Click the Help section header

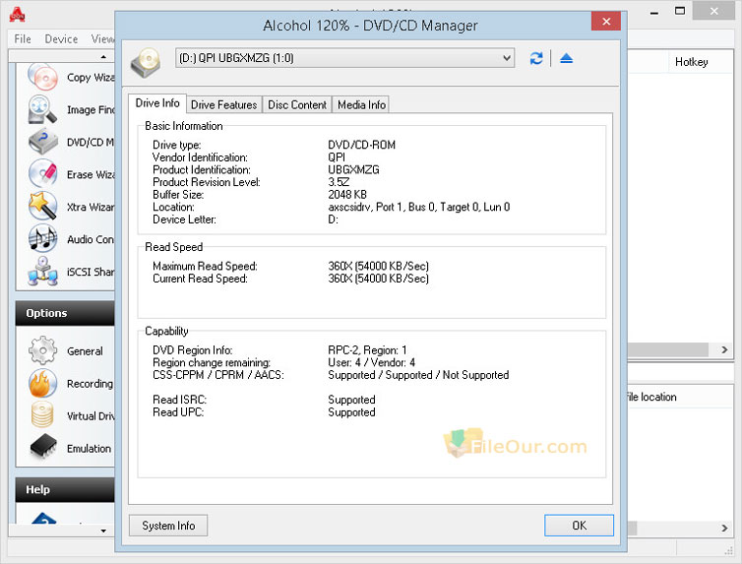click(65, 489)
